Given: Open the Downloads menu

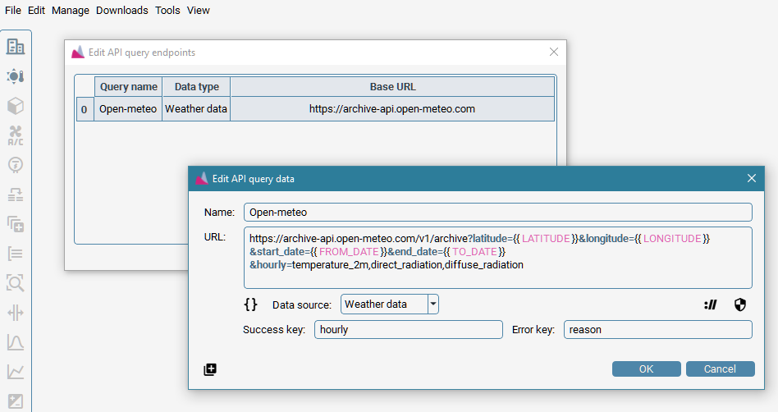Looking at the screenshot, I should pos(122,11).
